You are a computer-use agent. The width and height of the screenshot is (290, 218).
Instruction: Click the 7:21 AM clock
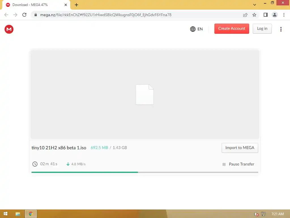tap(278, 214)
